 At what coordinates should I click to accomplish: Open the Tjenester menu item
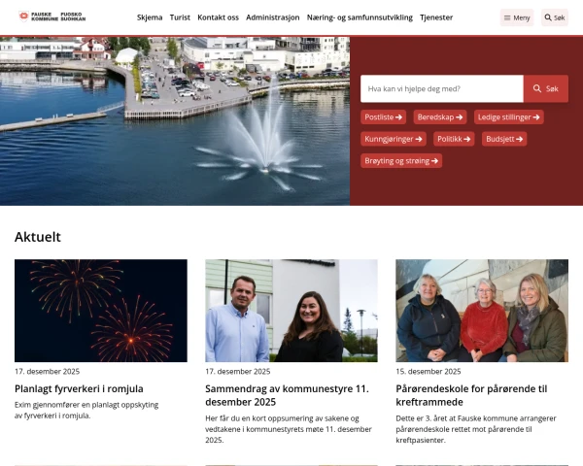[436, 17]
